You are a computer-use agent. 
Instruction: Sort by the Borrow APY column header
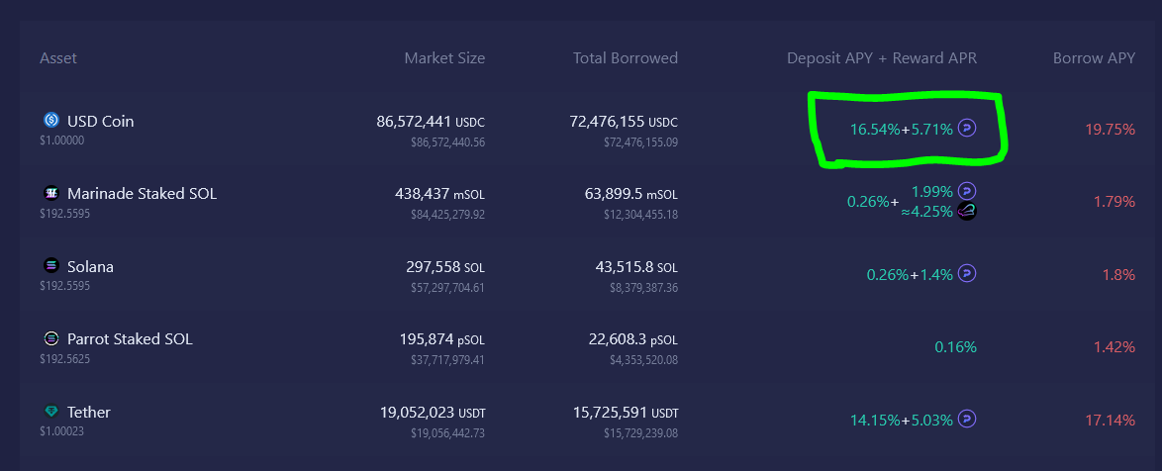click(x=1094, y=57)
